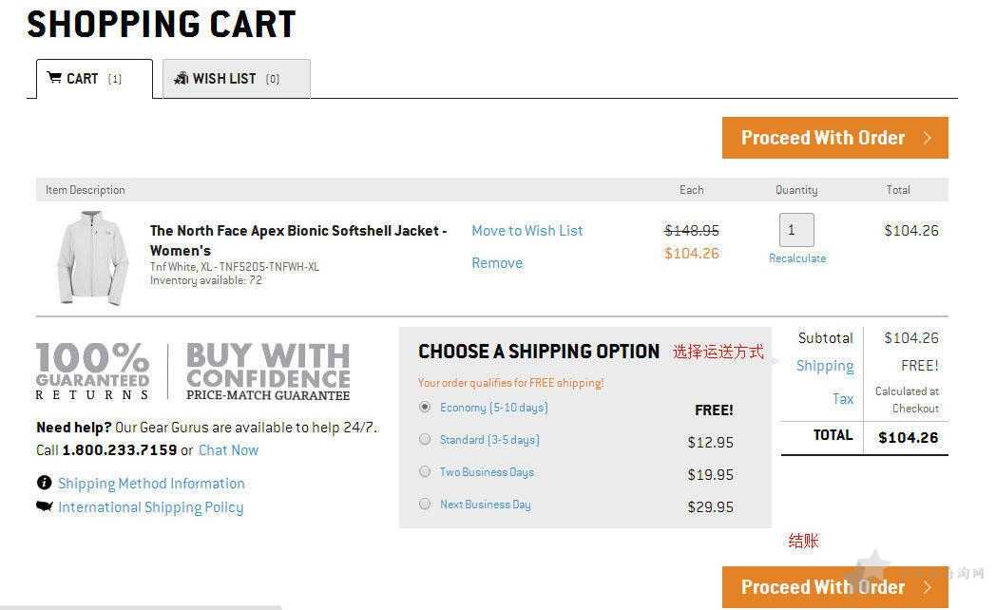Open Chat Now link
The width and height of the screenshot is (996, 610).
[x=229, y=450]
